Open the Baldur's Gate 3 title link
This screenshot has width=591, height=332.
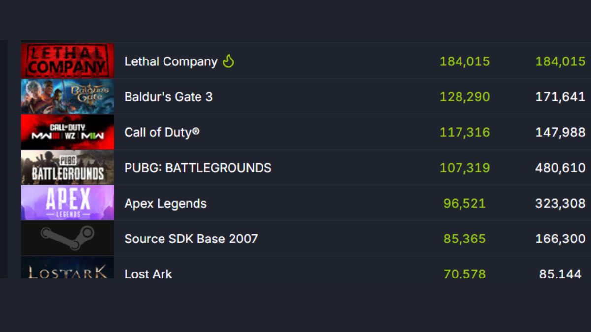168,97
